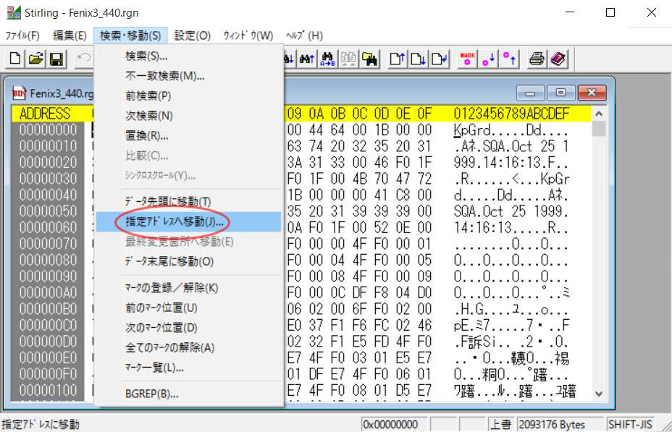
Task: Click the text 'KpGrd.....Dd....'
Action: click(511, 130)
